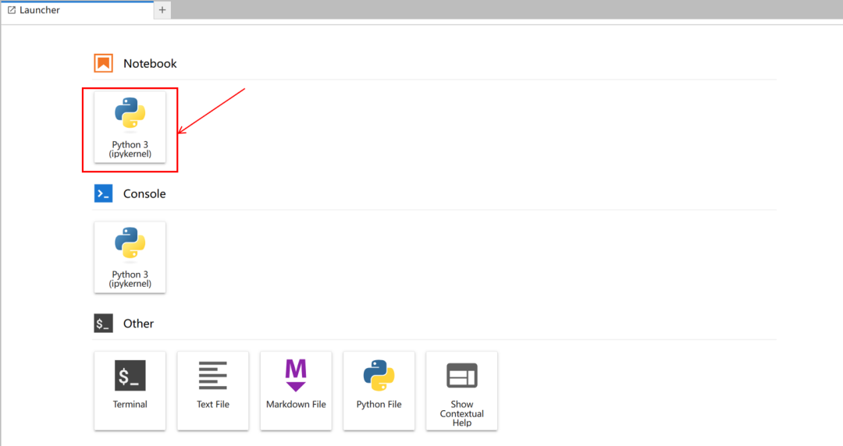The image size is (843, 446).
Task: Add a new launcher tab with plus button
Action: pyautogui.click(x=162, y=9)
